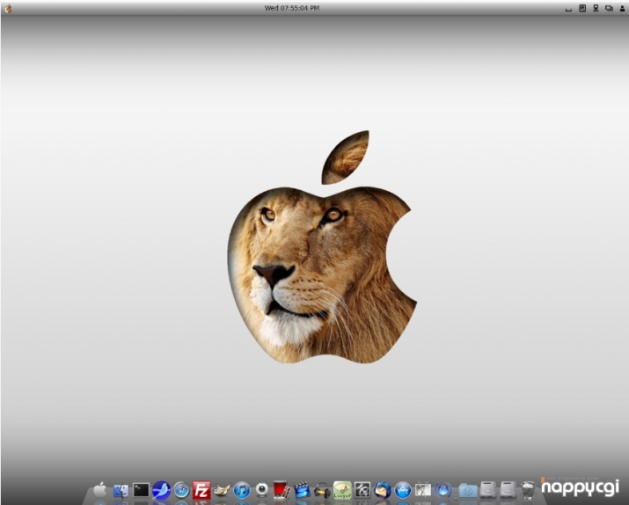Open the Finder icon in the dock
This screenshot has height=505, width=629.
click(121, 491)
